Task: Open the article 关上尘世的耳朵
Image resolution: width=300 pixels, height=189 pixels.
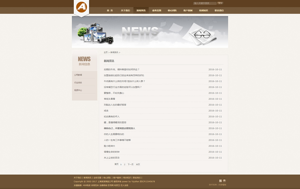Action: (111, 158)
